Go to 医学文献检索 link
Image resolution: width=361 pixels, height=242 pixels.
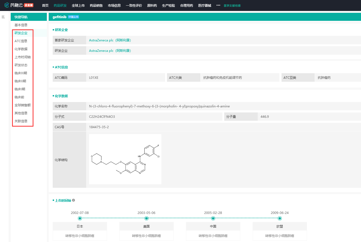pos(232,6)
